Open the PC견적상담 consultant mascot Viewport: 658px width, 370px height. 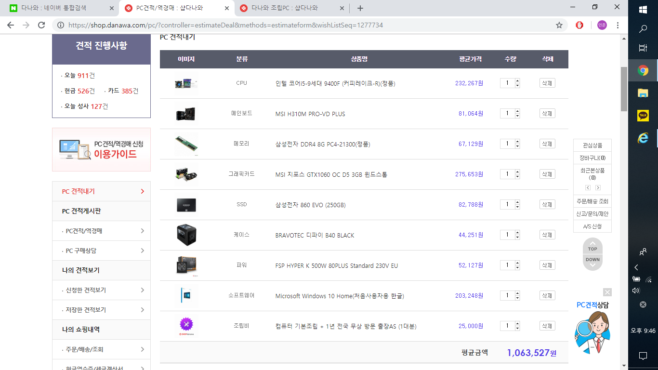click(593, 332)
